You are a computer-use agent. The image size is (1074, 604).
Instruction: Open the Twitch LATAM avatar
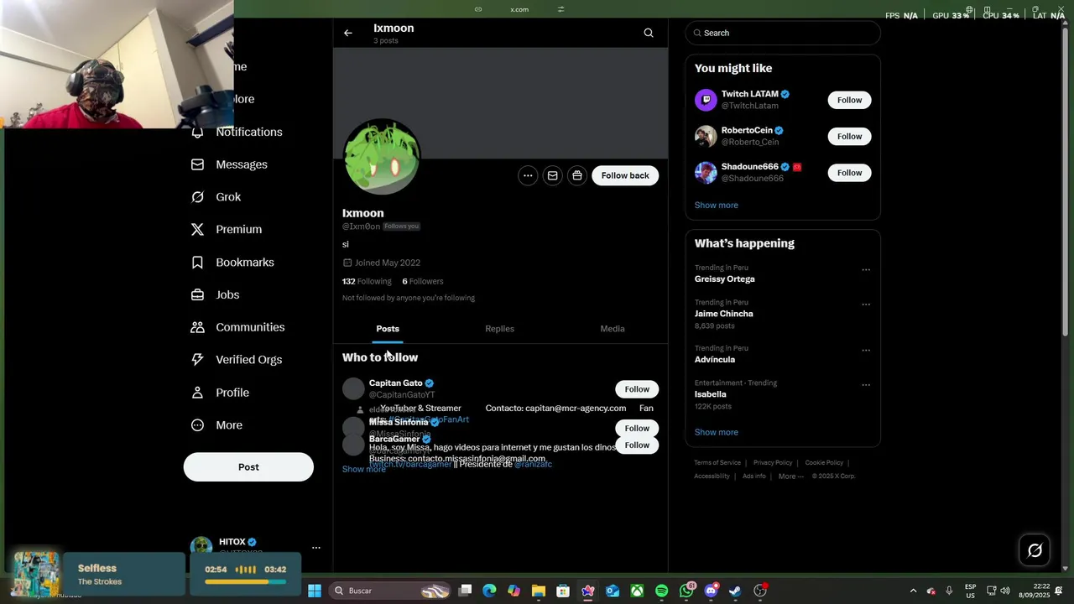coord(706,100)
